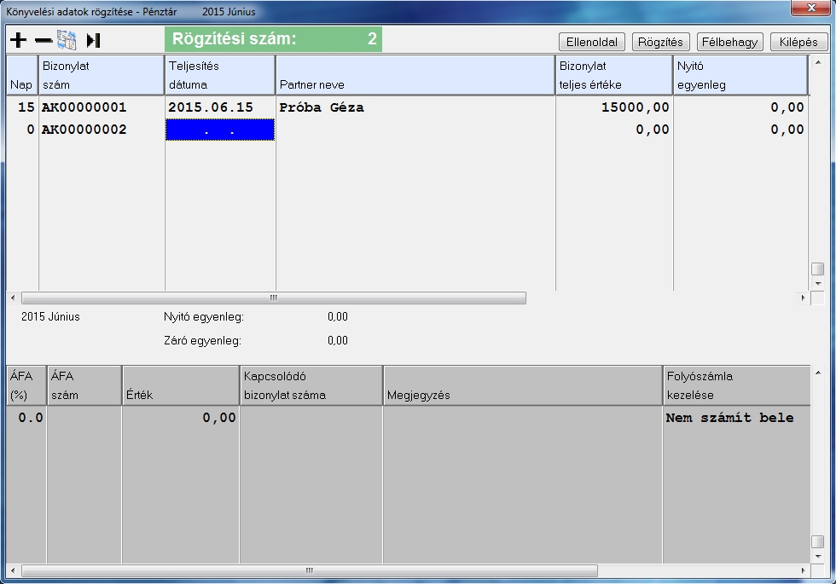Click the plus icon to add a row
The image size is (836, 584).
click(x=18, y=40)
